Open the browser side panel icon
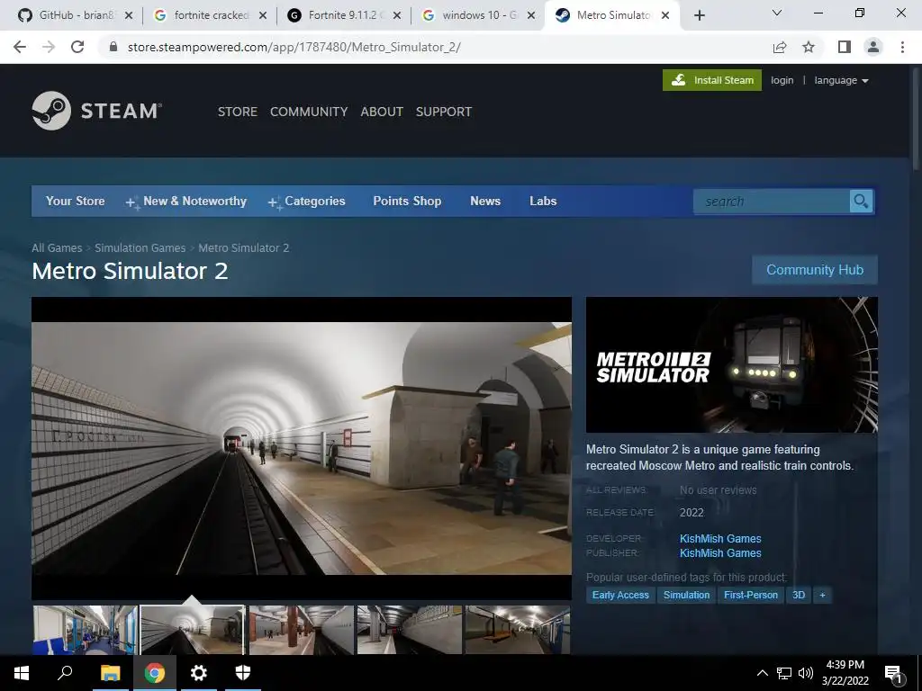The height and width of the screenshot is (691, 922). coord(845,47)
